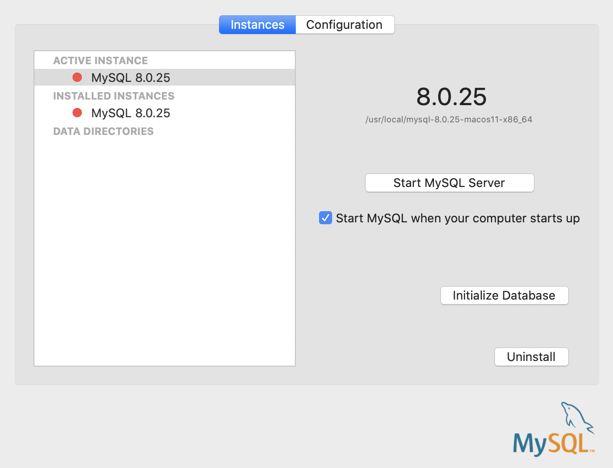613x468 pixels.
Task: Click the /usr/local/mysql-8.0.25 install path
Action: [449, 120]
